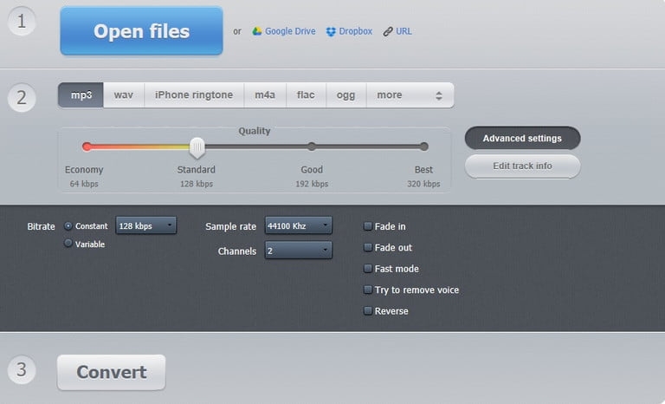Click the Convert button
The image size is (665, 404).
[111, 373]
